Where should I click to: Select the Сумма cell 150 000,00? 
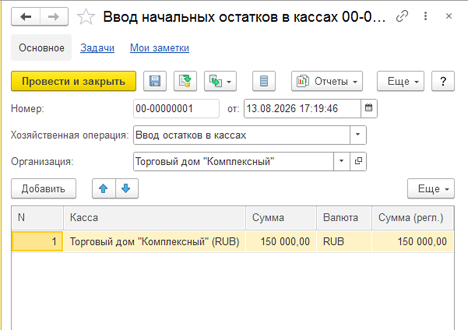coord(281,241)
